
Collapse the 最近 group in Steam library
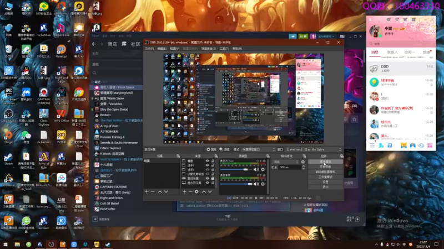pyautogui.click(x=92, y=82)
